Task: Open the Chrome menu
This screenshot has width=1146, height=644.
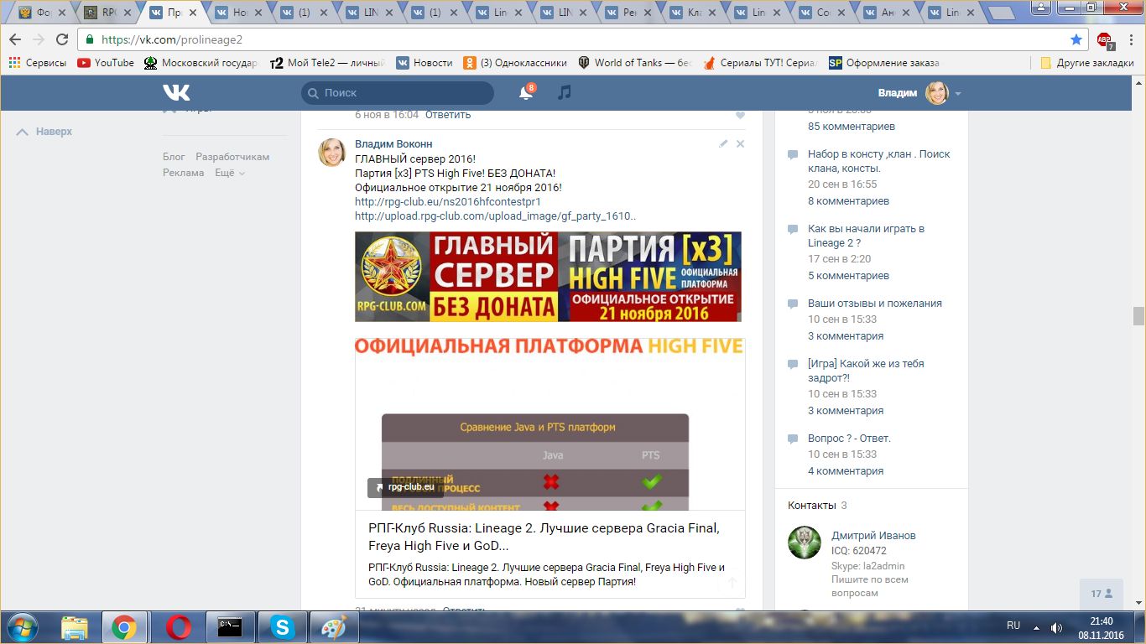Action: (x=1130, y=39)
